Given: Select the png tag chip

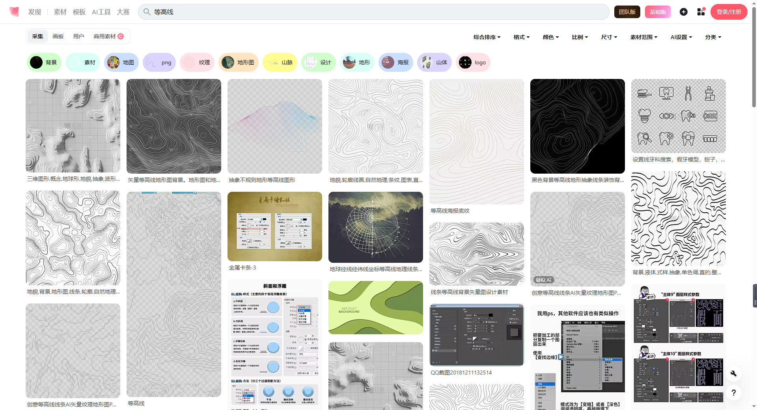Looking at the screenshot, I should coord(159,62).
